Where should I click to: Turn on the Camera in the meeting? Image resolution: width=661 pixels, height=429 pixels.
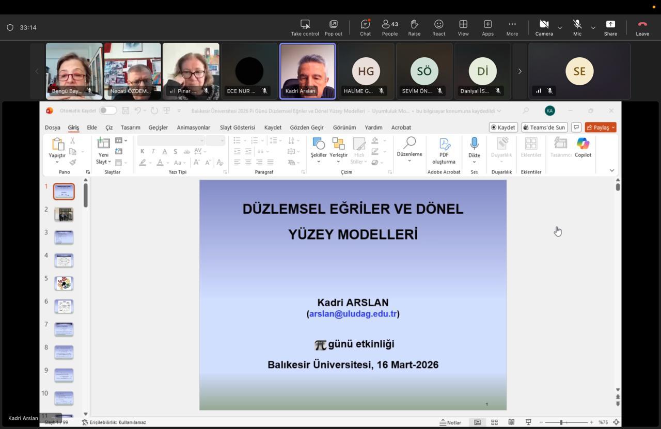point(544,28)
